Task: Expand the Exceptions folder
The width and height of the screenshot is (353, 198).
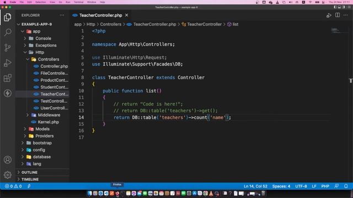Action: (42, 45)
